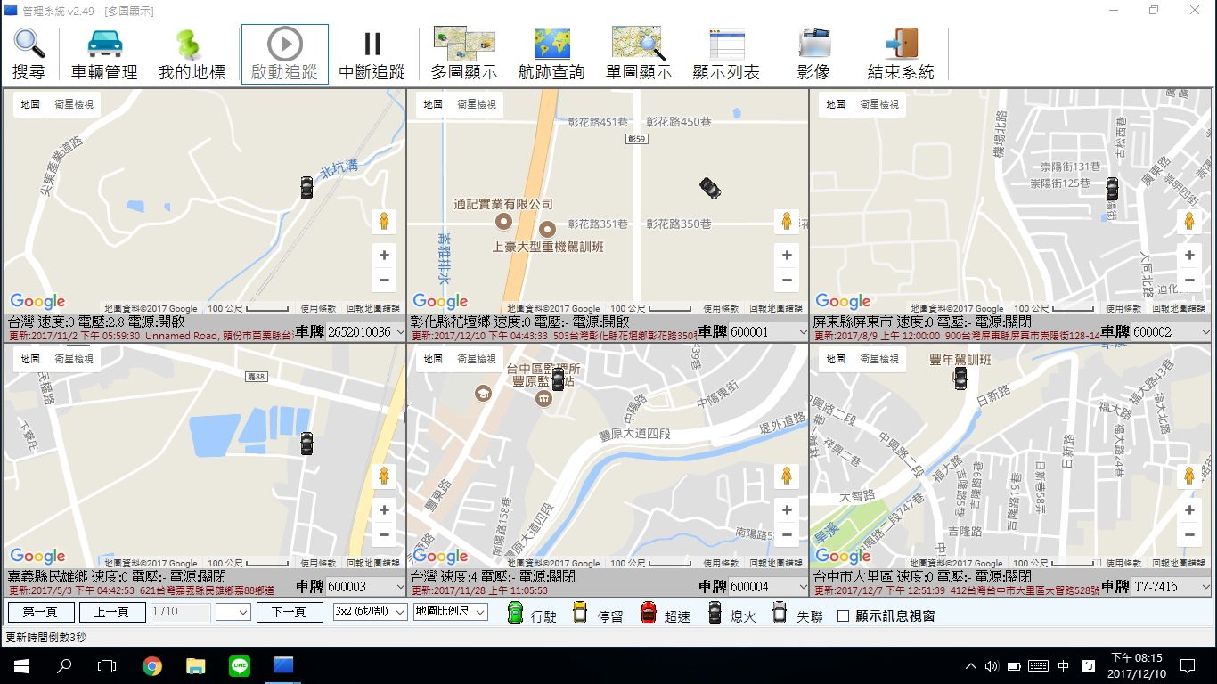Go to 下一頁 next page
The image size is (1217, 684).
(x=290, y=612)
